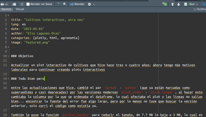Open the gear render options
The width and height of the screenshot is (206, 117).
point(89,4)
